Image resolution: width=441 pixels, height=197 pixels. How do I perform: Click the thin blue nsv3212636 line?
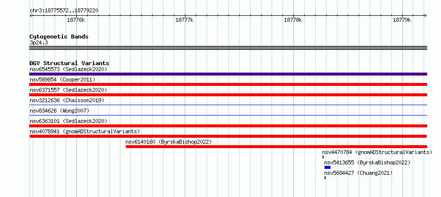228,105
